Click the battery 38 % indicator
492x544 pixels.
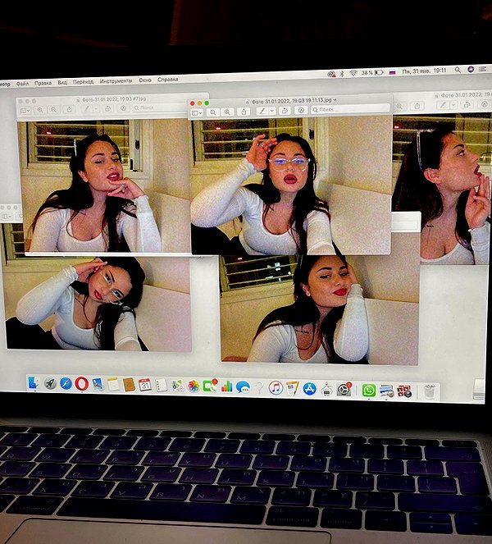pyautogui.click(x=372, y=72)
